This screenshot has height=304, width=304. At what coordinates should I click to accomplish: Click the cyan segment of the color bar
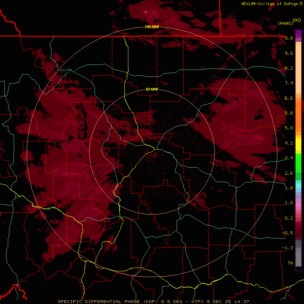coord(298,186)
